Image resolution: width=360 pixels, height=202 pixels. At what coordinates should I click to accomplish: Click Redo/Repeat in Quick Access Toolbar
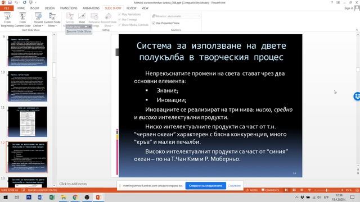point(24,2)
